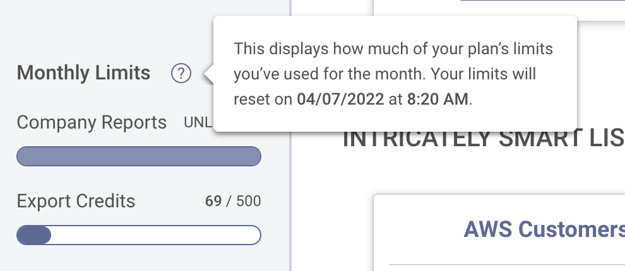
Task: Click the filled portion of Export Credits bar
Action: coord(33,235)
